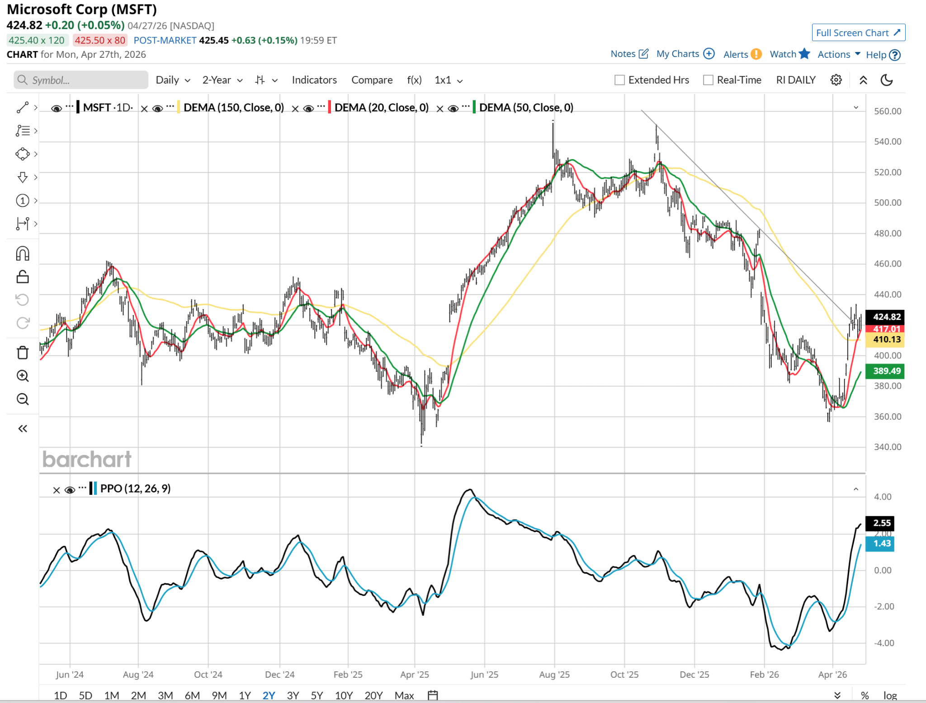Image resolution: width=926 pixels, height=703 pixels.
Task: Open the Full Screen Chart link
Action: coord(858,33)
